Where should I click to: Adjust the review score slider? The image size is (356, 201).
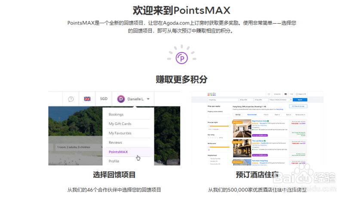click(x=219, y=147)
